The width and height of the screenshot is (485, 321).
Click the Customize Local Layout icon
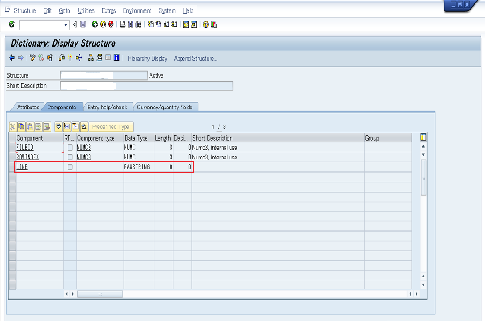[214, 24]
